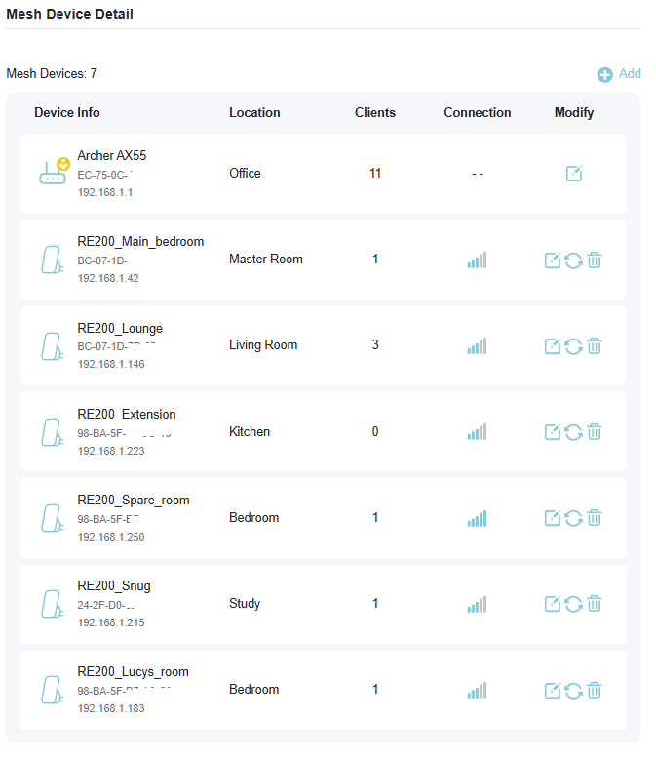The height and width of the screenshot is (761, 656).
Task: Click the Archer AX55 router icon
Action: pos(52,173)
